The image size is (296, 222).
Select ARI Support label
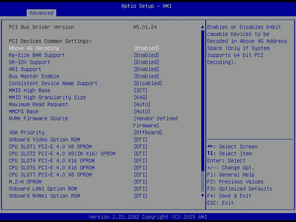click(25, 69)
